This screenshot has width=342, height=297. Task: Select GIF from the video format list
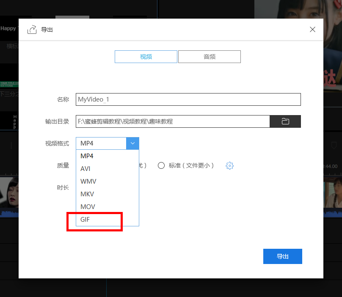108,220
